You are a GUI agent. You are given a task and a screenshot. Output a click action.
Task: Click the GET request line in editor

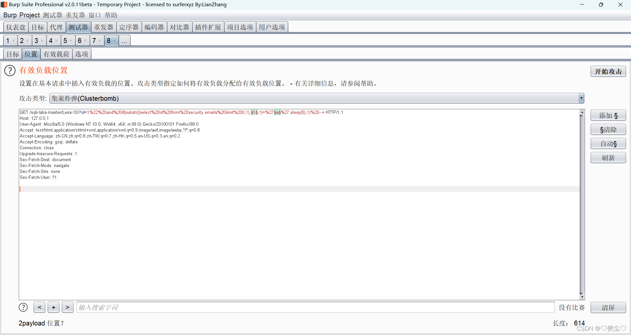tap(181, 113)
